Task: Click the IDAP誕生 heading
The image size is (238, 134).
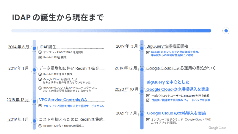Action: pyautogui.click(x=48, y=47)
